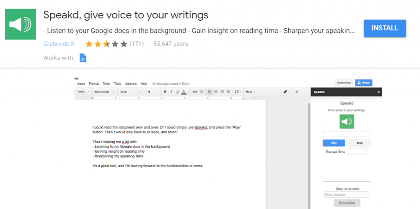This screenshot has height=209, width=420.
Task: Open the Help menu
Action: [144, 84]
